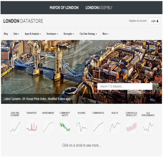Expand the Data dropdown menu

point(16,34)
